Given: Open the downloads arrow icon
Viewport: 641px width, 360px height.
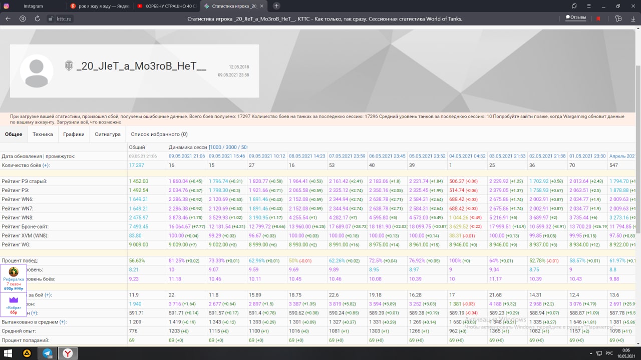Looking at the screenshot, I should coord(632,18).
